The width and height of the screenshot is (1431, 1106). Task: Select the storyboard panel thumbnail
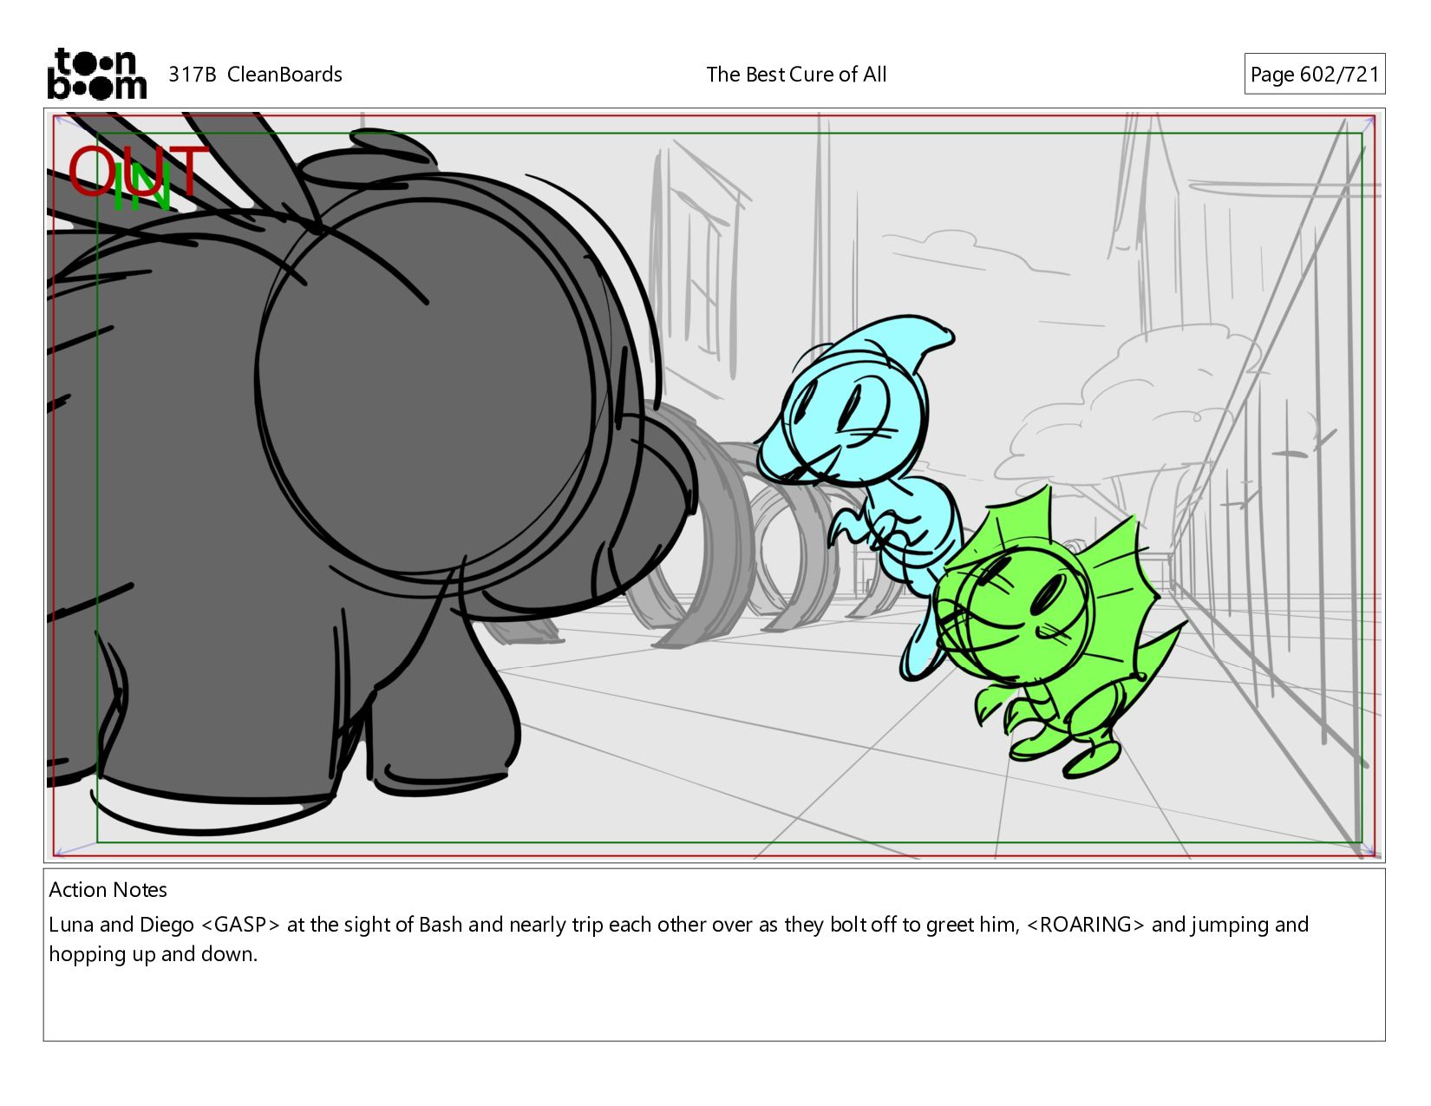click(x=714, y=486)
